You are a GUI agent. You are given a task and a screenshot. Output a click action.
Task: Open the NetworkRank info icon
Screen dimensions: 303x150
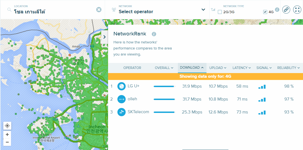point(154,34)
